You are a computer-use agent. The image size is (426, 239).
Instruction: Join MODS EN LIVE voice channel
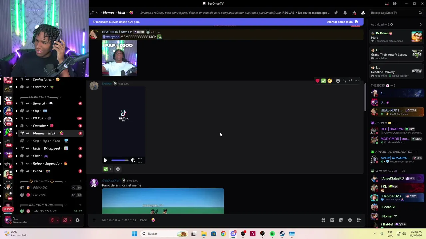pos(50,211)
